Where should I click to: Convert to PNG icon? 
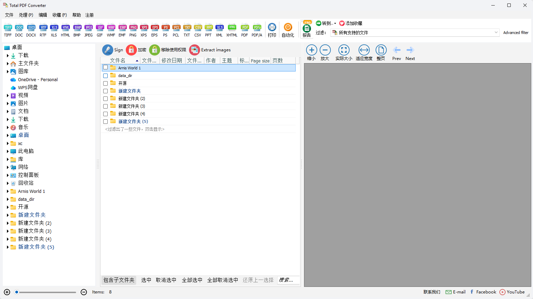[x=133, y=30]
